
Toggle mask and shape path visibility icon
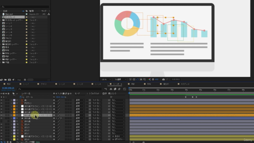tap(137, 79)
